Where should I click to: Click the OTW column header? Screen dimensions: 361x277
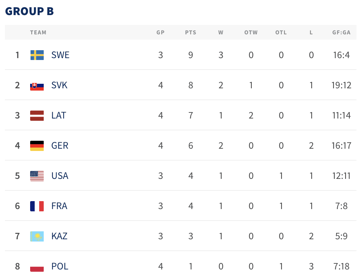[x=251, y=32]
